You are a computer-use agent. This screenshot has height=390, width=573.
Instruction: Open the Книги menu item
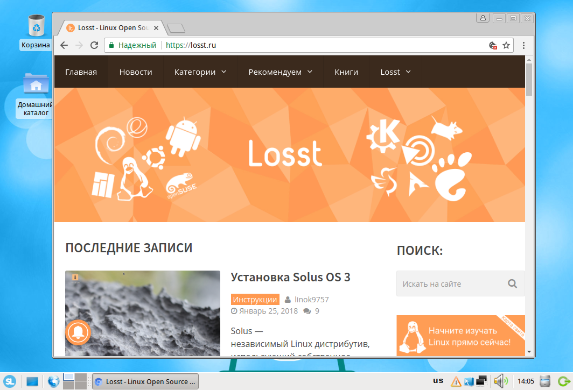point(346,72)
